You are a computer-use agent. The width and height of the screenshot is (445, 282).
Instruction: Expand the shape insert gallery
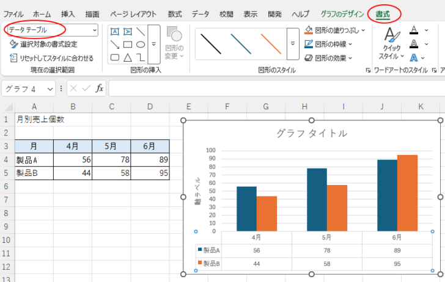tap(154, 44)
